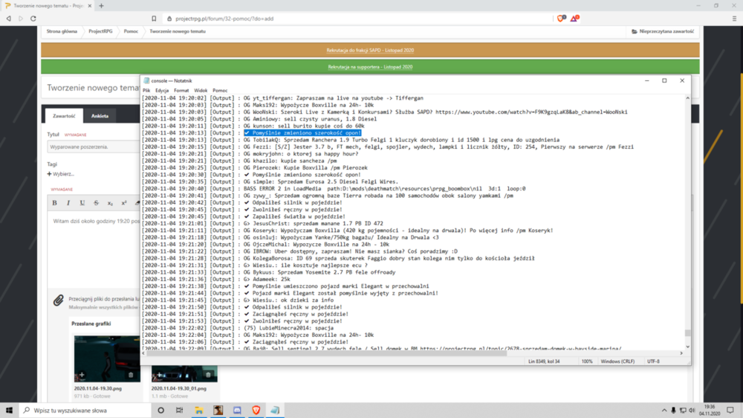Switch to Brave browser on the taskbar
This screenshot has width=743, height=418.
coord(256,411)
